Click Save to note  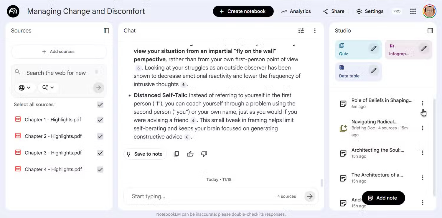point(145,154)
